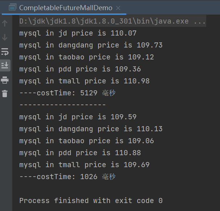Click the Up the Stack Trace arrow
The height and width of the screenshot is (211, 220).
point(5,24)
